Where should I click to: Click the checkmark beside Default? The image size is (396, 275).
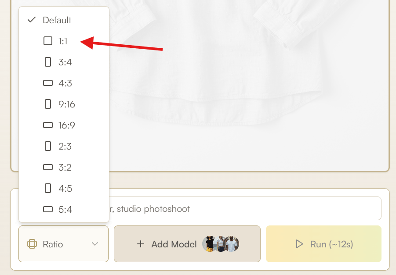coord(31,20)
